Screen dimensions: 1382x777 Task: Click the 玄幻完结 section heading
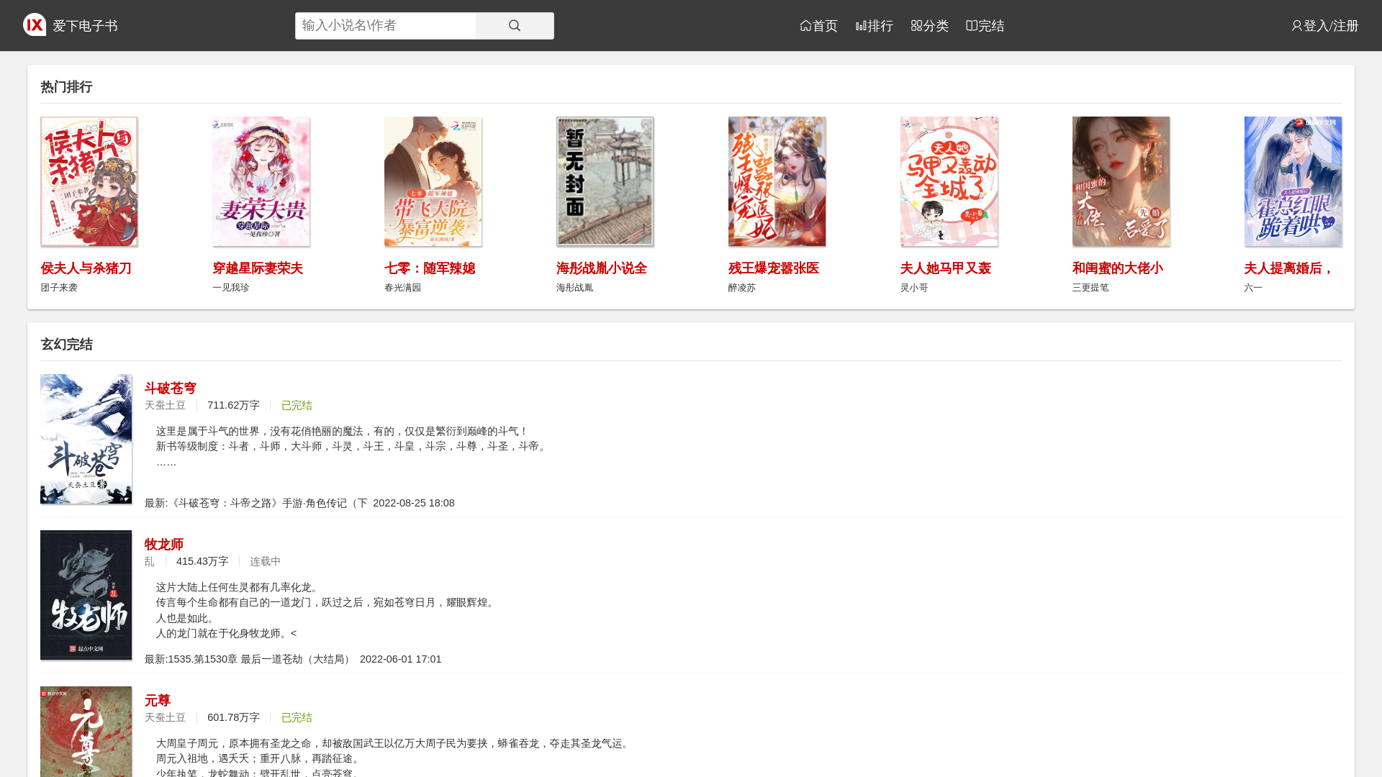click(66, 345)
